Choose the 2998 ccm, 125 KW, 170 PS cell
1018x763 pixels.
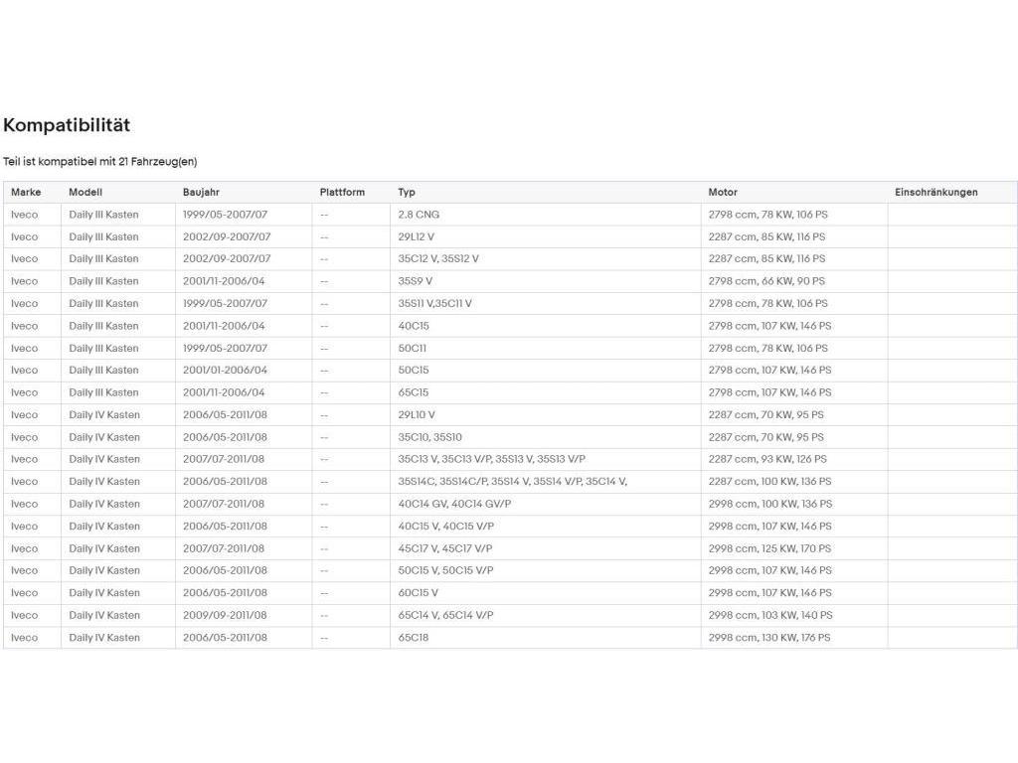click(794, 548)
